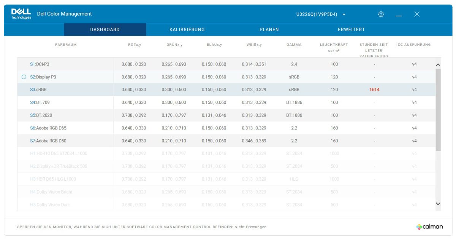456x239 pixels.
Task: Click the red 1614 hours value
Action: [x=374, y=90]
